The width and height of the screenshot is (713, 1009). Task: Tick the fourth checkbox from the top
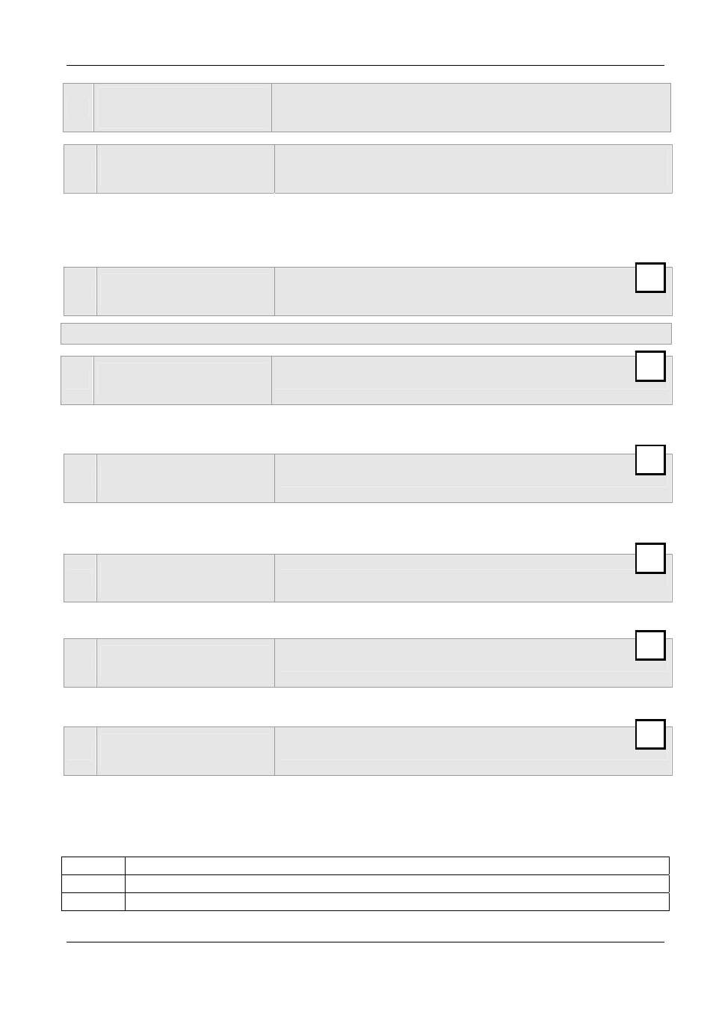click(650, 558)
